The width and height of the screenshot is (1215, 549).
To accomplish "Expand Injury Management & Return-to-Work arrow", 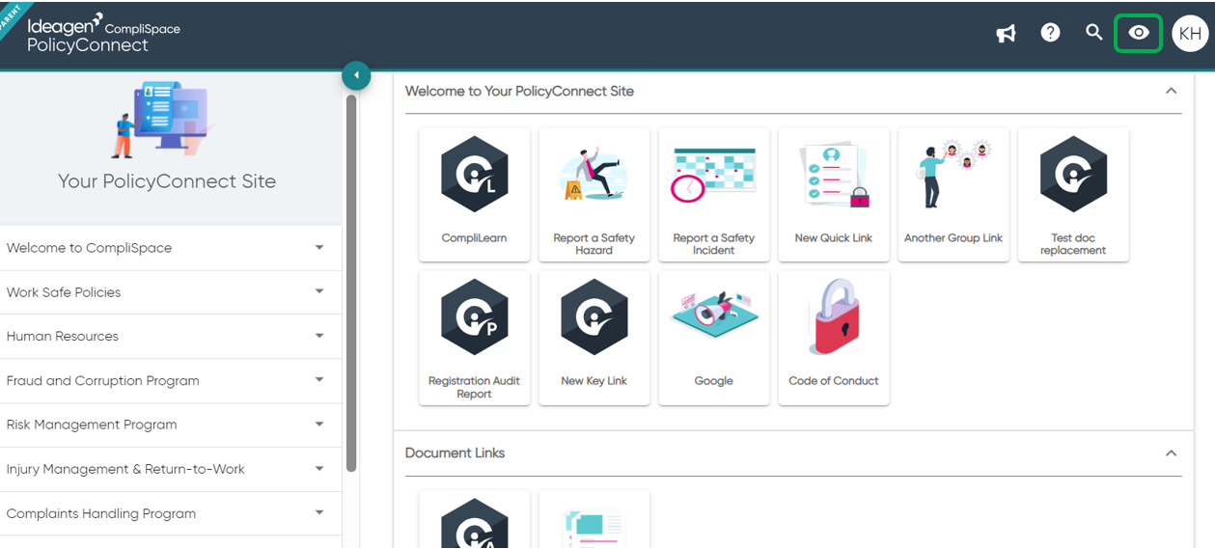I will coord(319,469).
